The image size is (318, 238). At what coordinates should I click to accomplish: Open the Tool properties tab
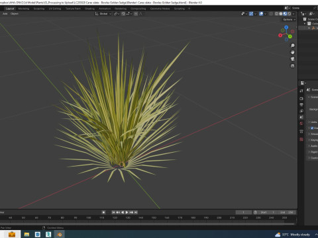pos(301,91)
